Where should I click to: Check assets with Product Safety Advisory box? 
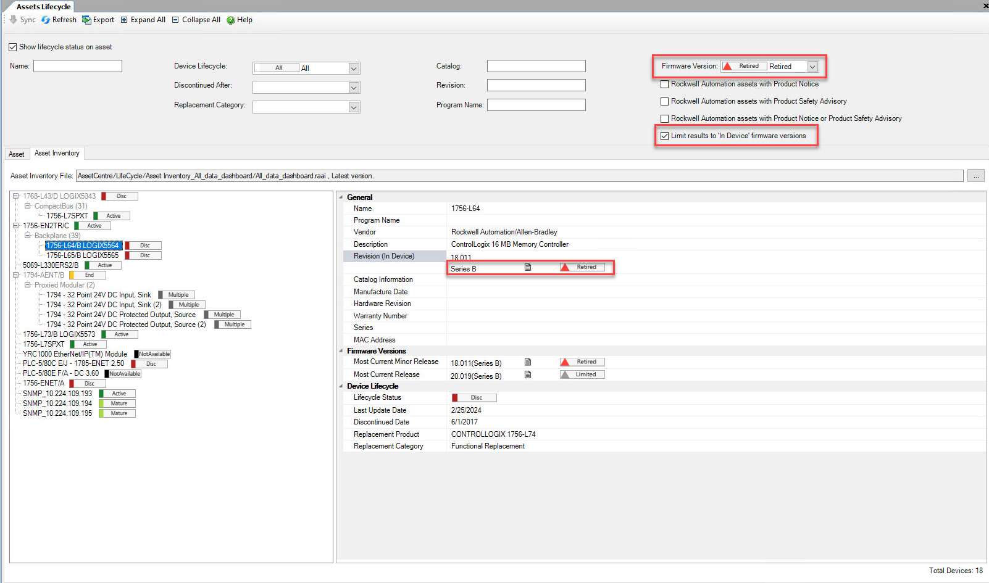point(665,101)
